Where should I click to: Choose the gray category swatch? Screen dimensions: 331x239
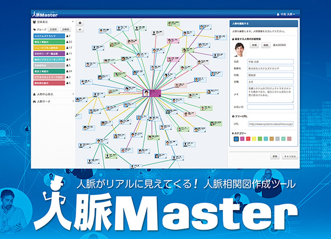coord(277,139)
